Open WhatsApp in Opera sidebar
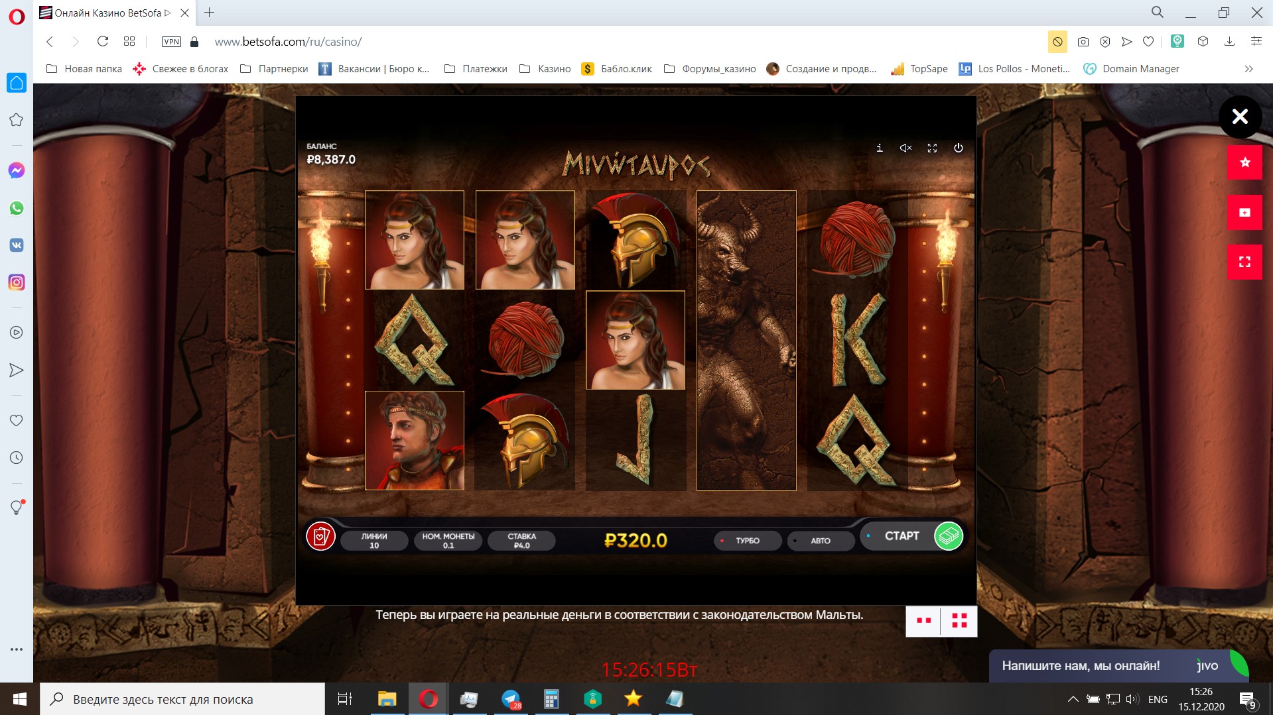The height and width of the screenshot is (715, 1273). [17, 208]
